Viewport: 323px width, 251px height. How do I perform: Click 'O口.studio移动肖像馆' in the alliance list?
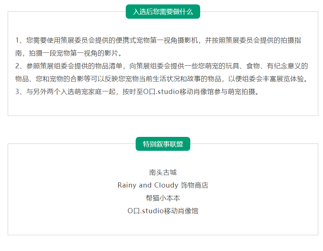tap(163, 211)
